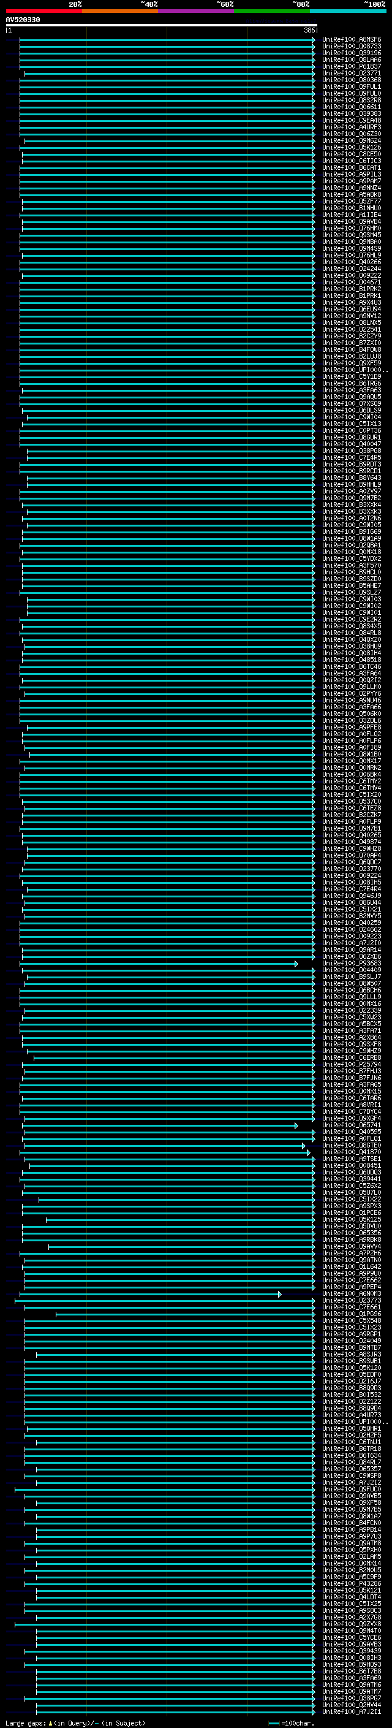Screen dimensions: 392x1728
Task: Select UniRef100_Q4LDT4 label
Action: click(x=352, y=1597)
